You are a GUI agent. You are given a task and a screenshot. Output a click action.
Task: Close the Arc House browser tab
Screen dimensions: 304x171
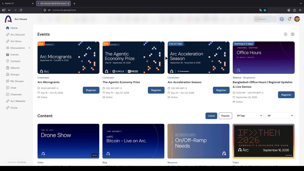pos(68,4)
